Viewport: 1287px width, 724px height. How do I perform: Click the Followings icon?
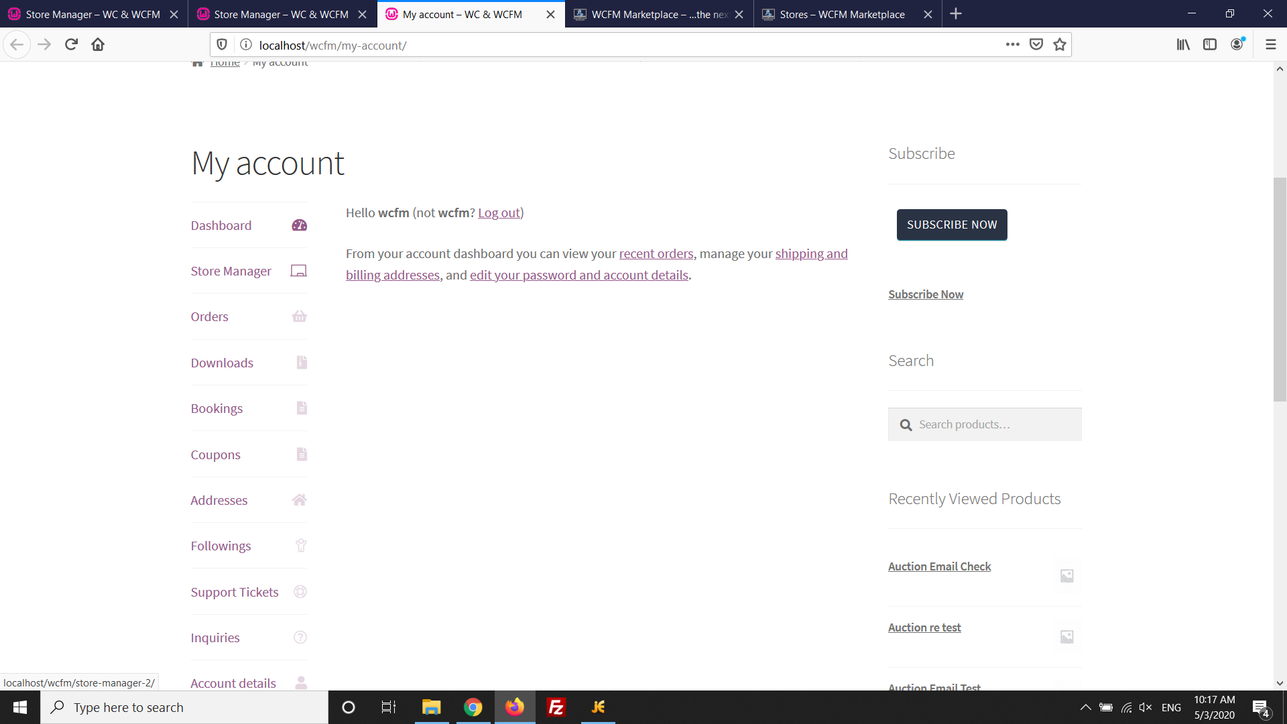301,546
